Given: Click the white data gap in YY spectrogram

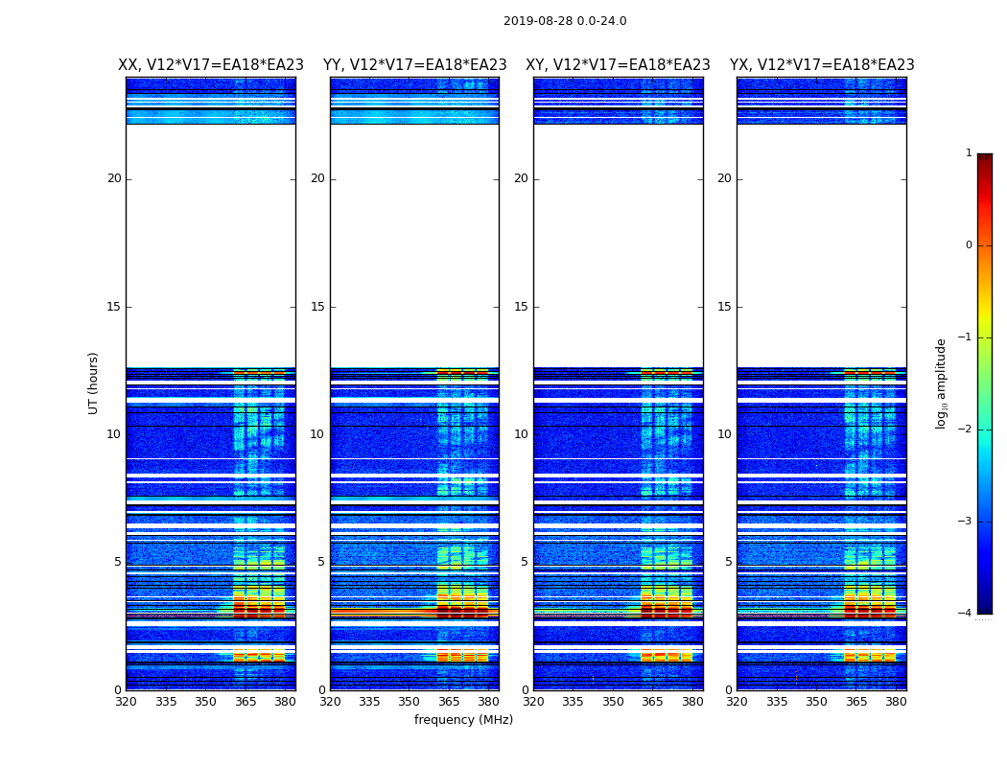Looking at the screenshot, I should pyautogui.click(x=414, y=244).
